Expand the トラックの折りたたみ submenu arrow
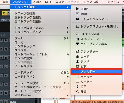The image size is (124, 103). (67, 28)
